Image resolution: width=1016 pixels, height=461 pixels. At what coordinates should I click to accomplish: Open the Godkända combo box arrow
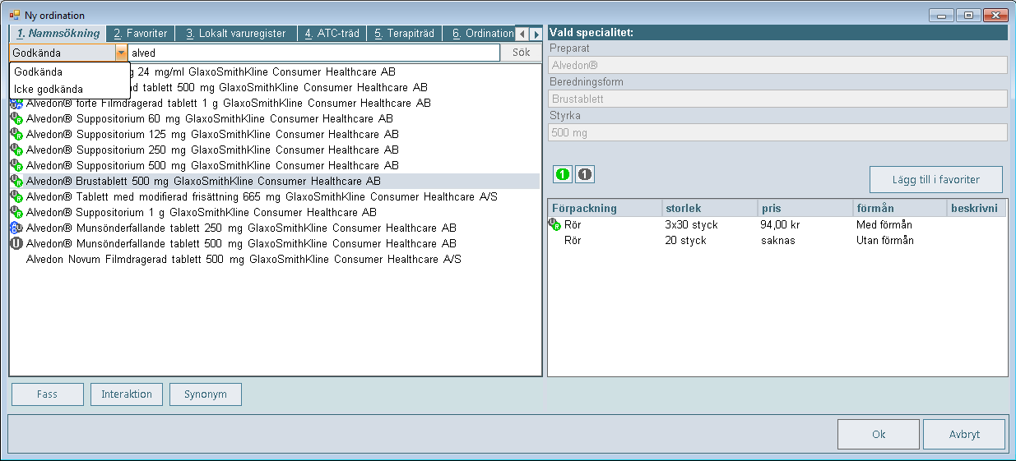pos(122,53)
